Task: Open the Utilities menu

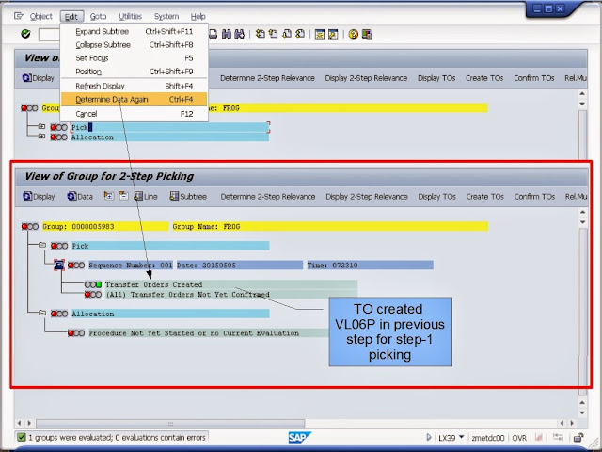Action: [x=130, y=16]
